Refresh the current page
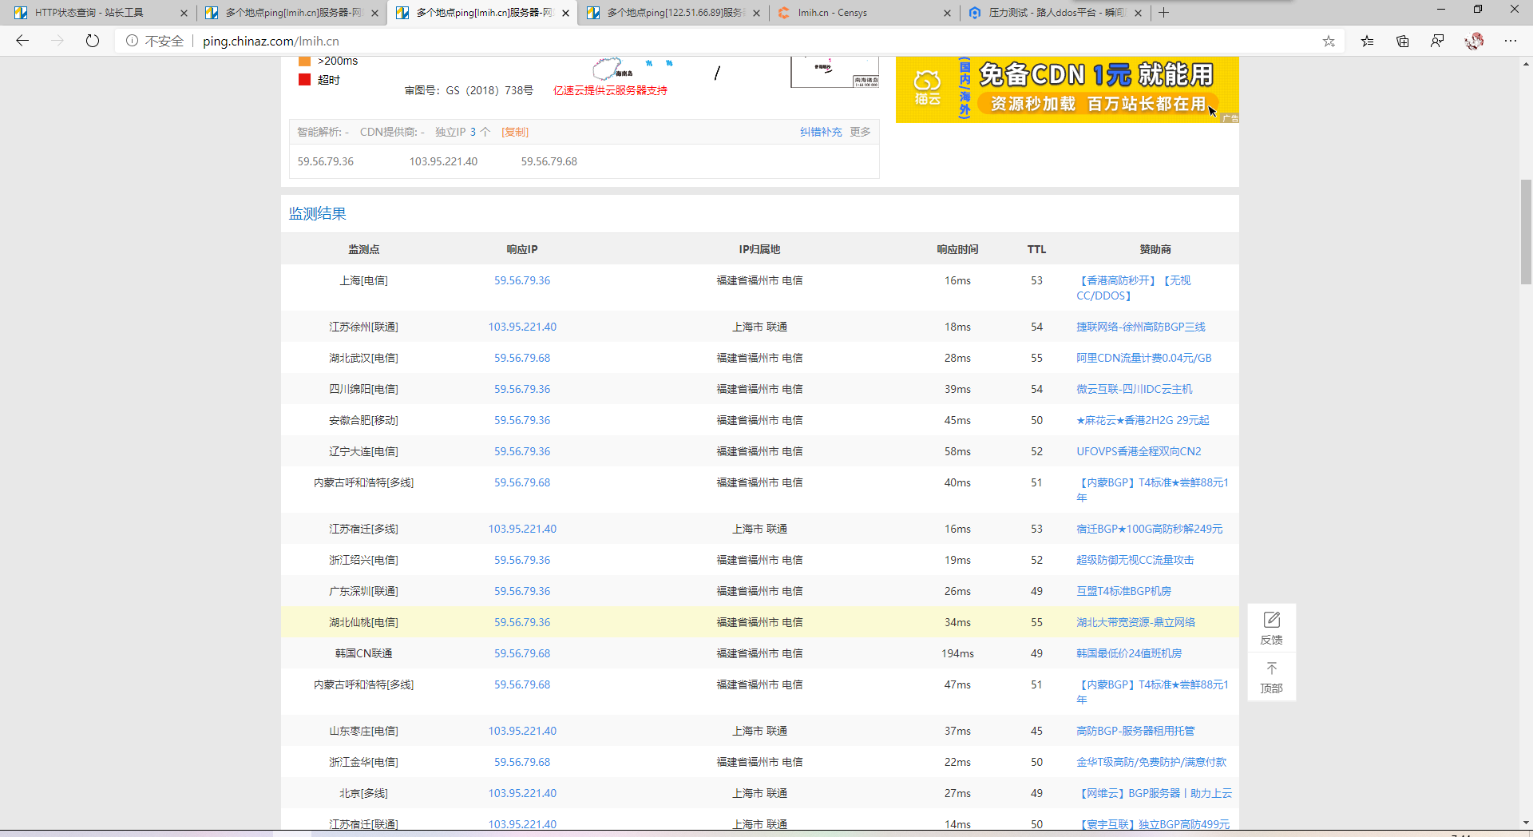Image resolution: width=1533 pixels, height=837 pixels. point(92,41)
